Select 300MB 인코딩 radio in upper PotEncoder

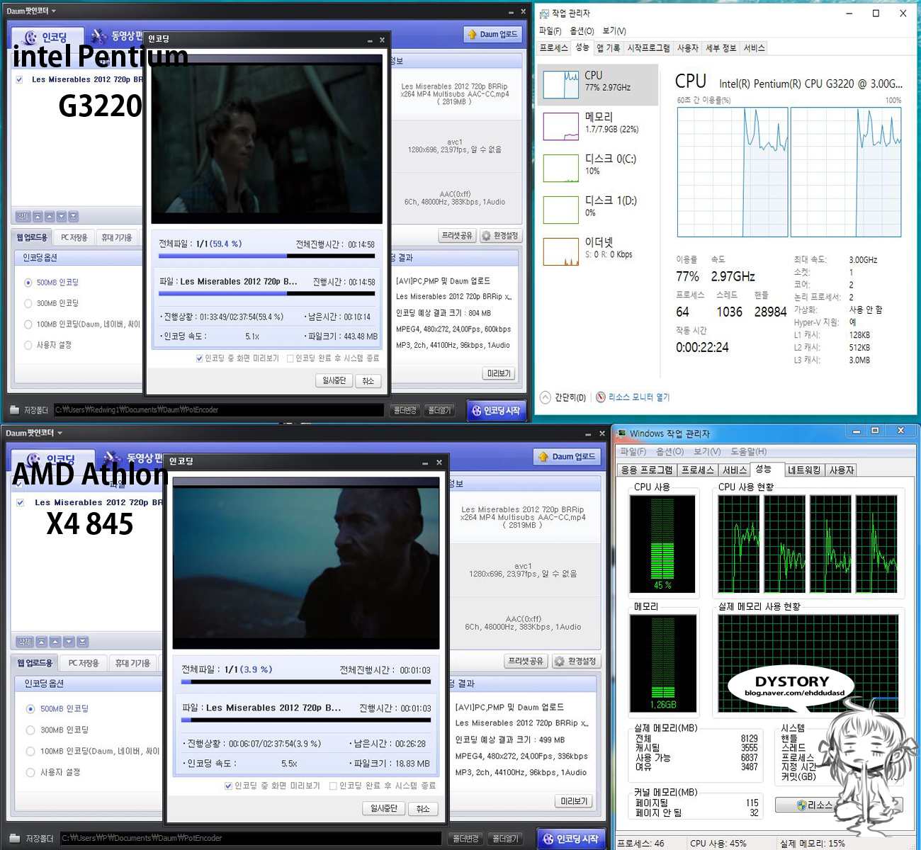28,304
